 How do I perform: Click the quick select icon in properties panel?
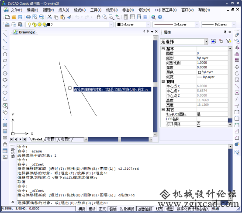(x=228, y=41)
